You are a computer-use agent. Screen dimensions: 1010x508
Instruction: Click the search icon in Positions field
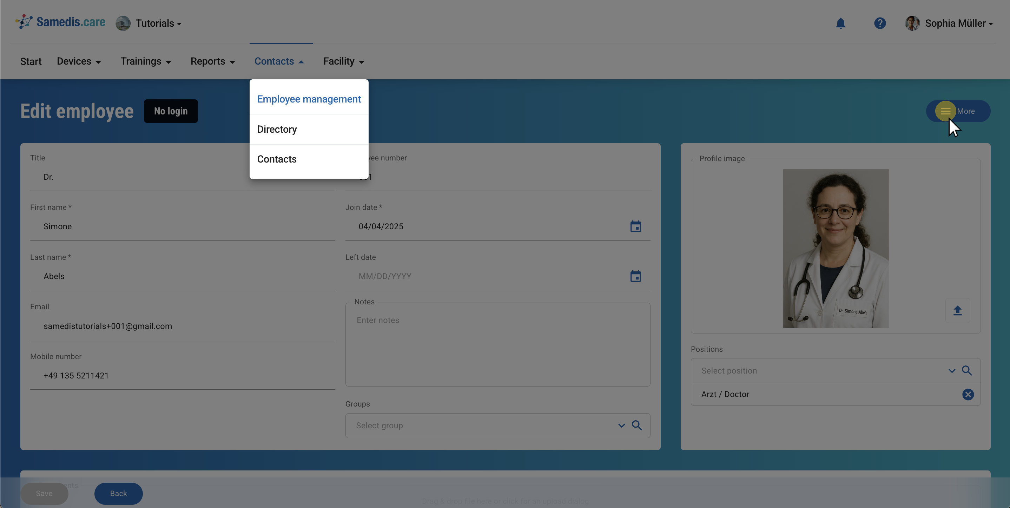[966, 371]
